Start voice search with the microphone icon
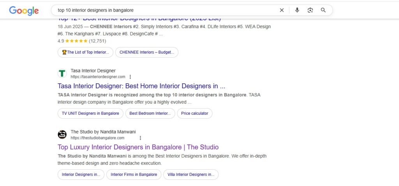 (297, 10)
